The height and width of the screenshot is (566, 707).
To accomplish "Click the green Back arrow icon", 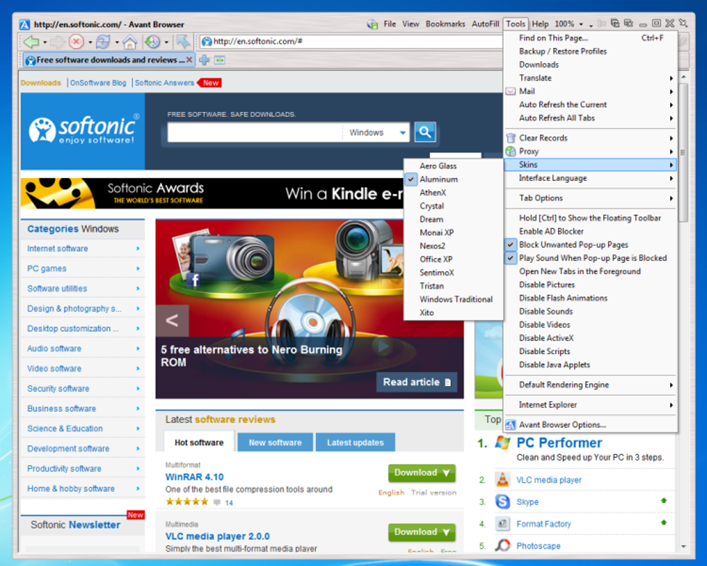I will pyautogui.click(x=31, y=42).
